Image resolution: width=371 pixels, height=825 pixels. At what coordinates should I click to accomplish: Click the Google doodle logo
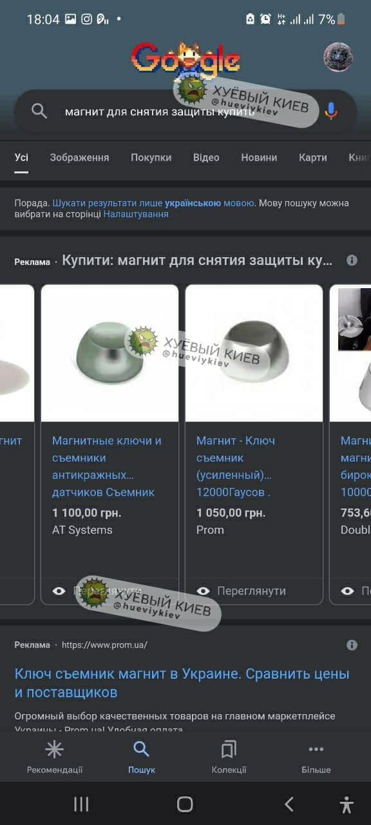185,59
